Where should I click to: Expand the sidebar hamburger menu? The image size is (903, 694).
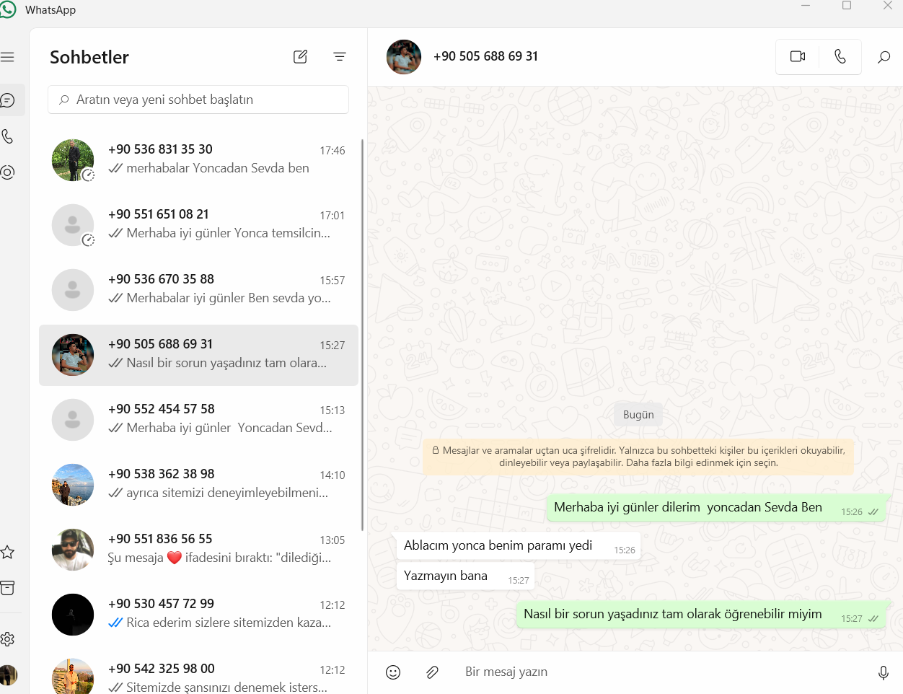[8, 57]
